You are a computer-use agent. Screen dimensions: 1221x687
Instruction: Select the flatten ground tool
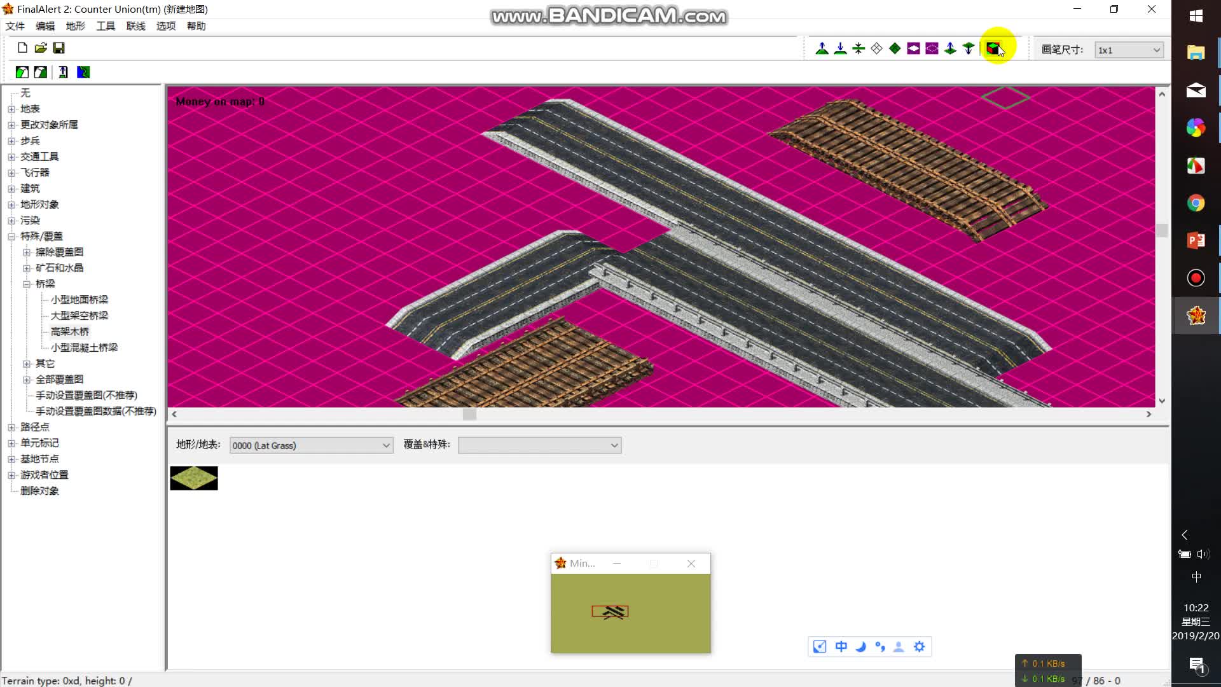pyautogui.click(x=859, y=48)
